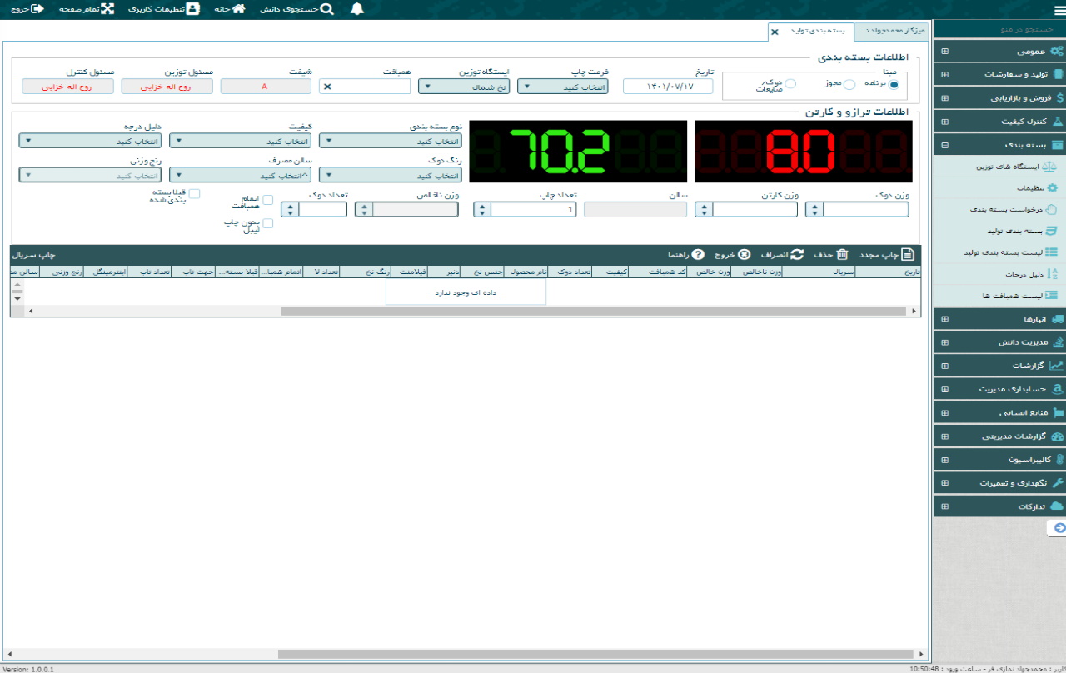This screenshot has width=1066, height=673.
Task: Open ایستگاه توزین dropdown
Action: (463, 87)
